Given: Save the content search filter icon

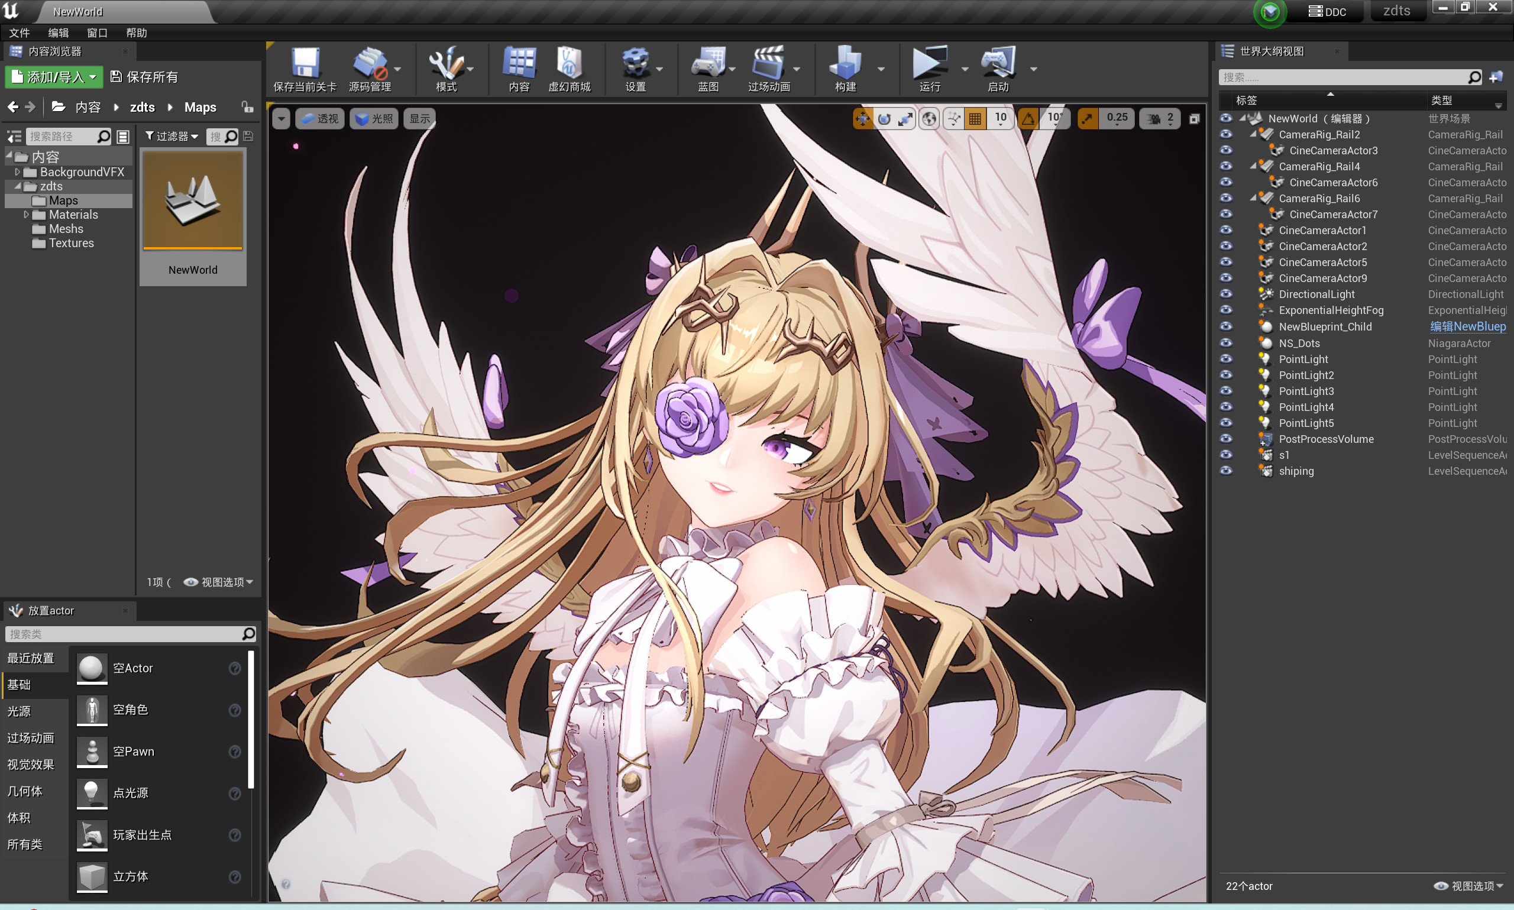Looking at the screenshot, I should click(x=248, y=135).
